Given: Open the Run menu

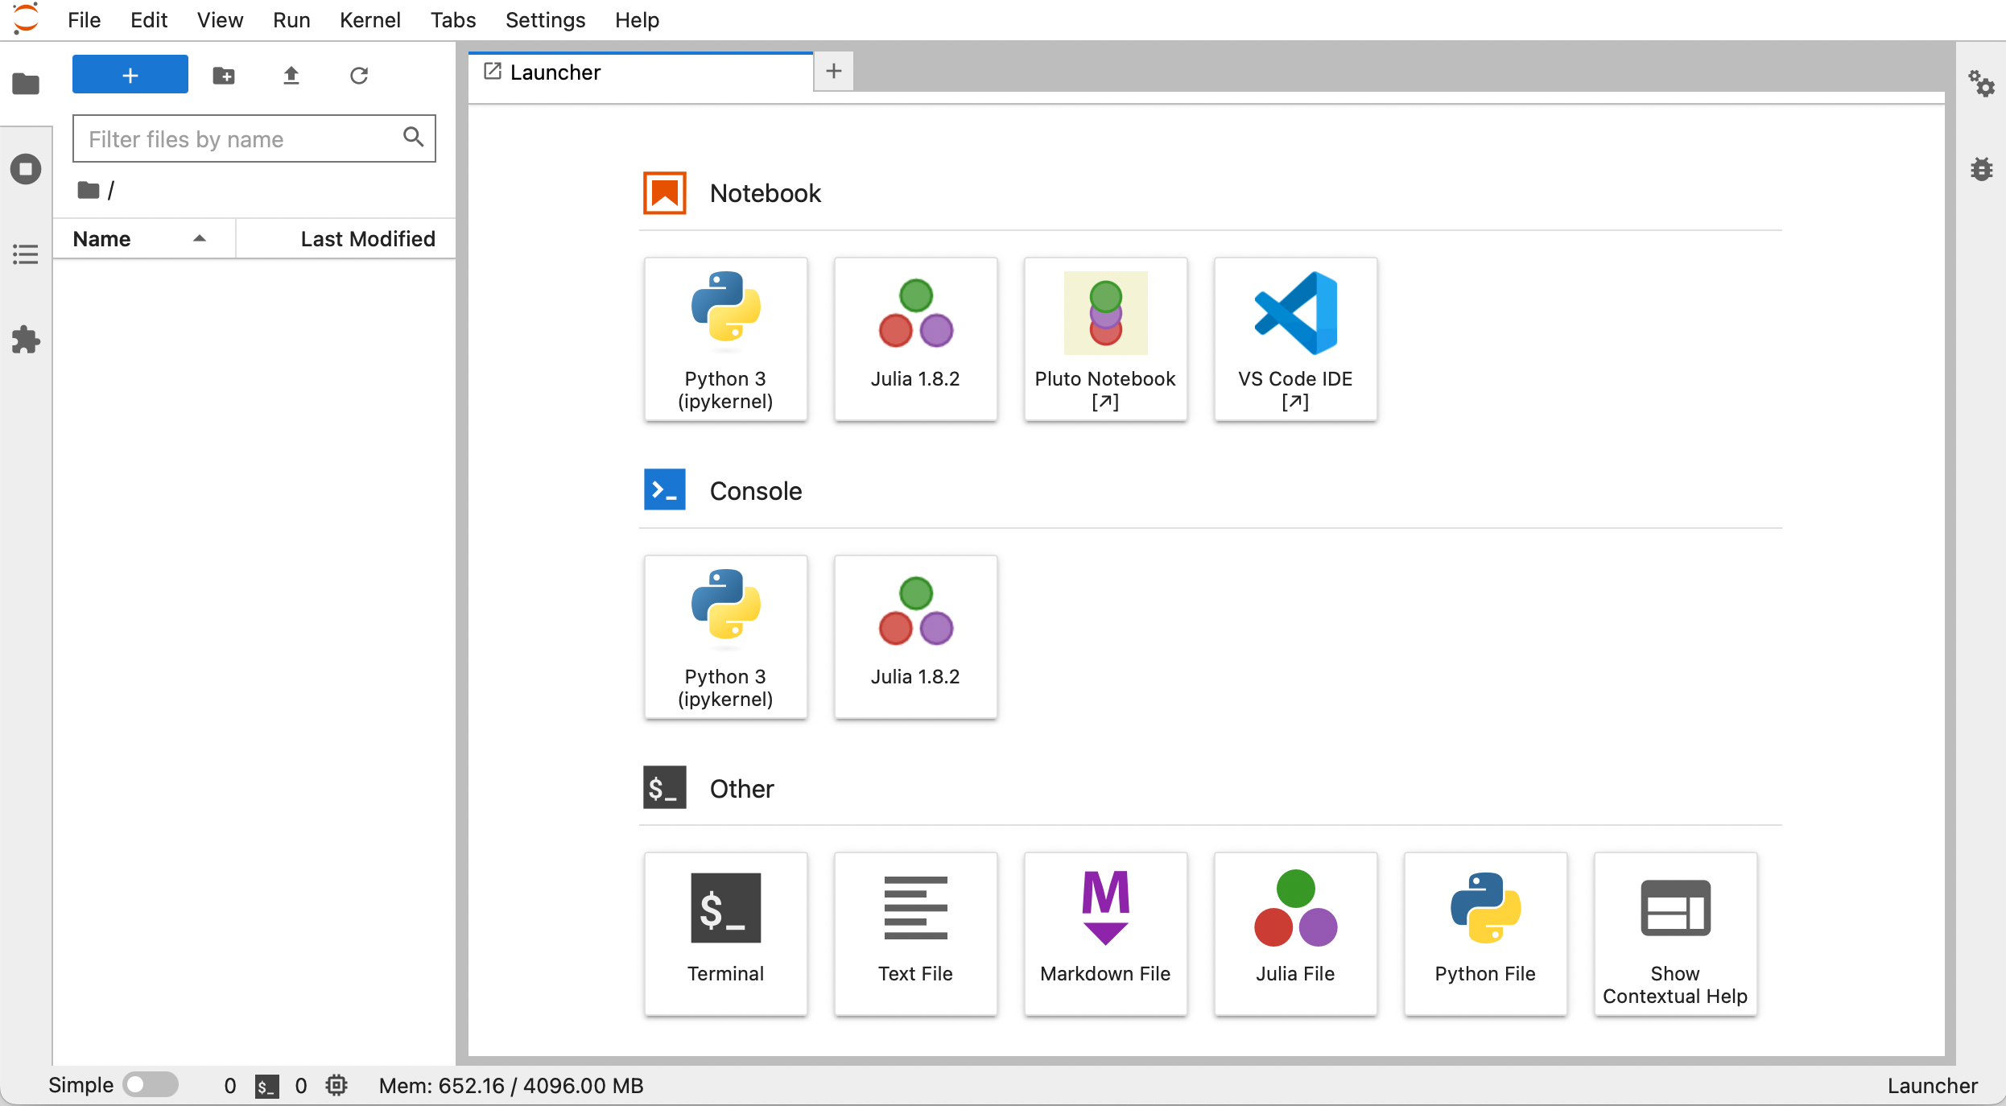Looking at the screenshot, I should [291, 20].
